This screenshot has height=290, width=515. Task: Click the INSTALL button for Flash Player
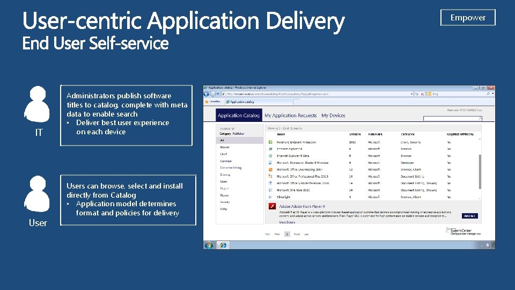[470, 216]
